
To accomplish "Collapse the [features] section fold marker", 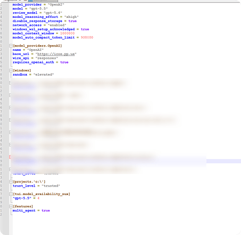I will pos(11,206).
